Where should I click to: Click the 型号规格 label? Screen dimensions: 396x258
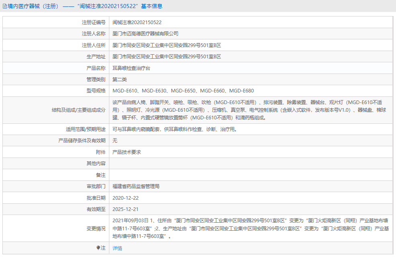coord(96,91)
